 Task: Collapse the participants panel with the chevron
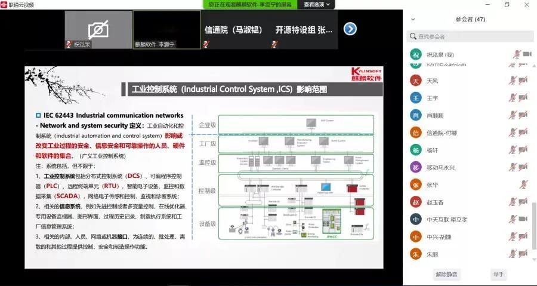[413, 19]
